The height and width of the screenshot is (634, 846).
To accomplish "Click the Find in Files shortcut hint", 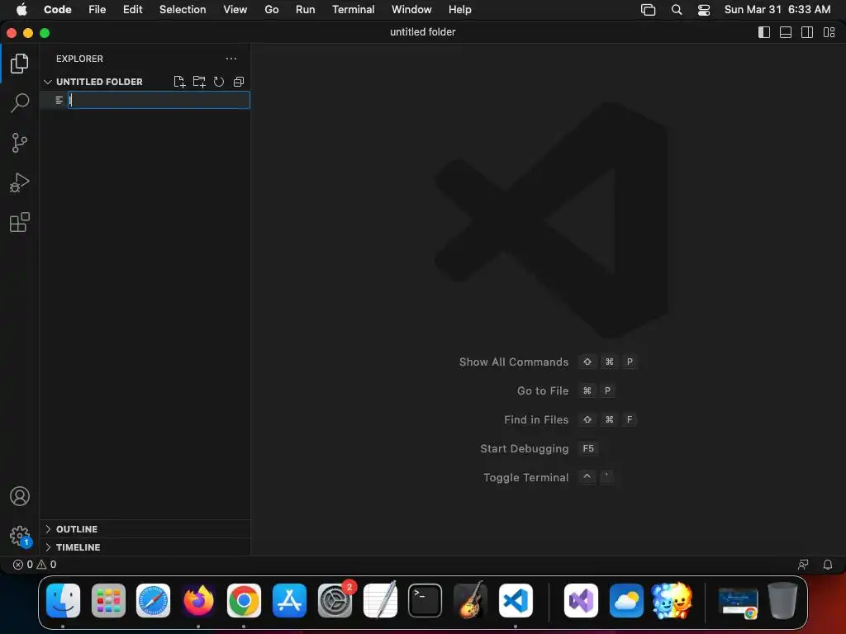I will coord(571,419).
